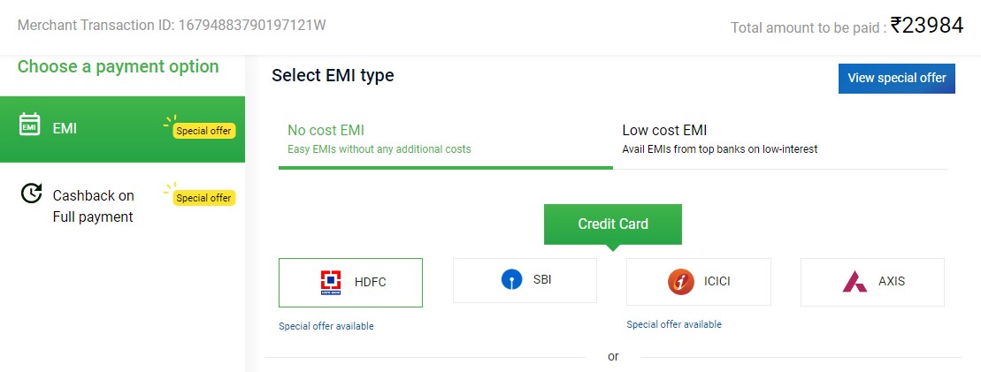Open ICICI Special offer available link

pos(674,324)
